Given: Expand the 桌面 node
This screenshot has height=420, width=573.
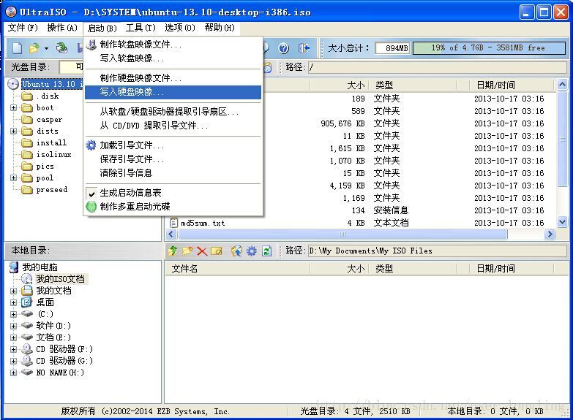Looking at the screenshot, I should (x=13, y=302).
